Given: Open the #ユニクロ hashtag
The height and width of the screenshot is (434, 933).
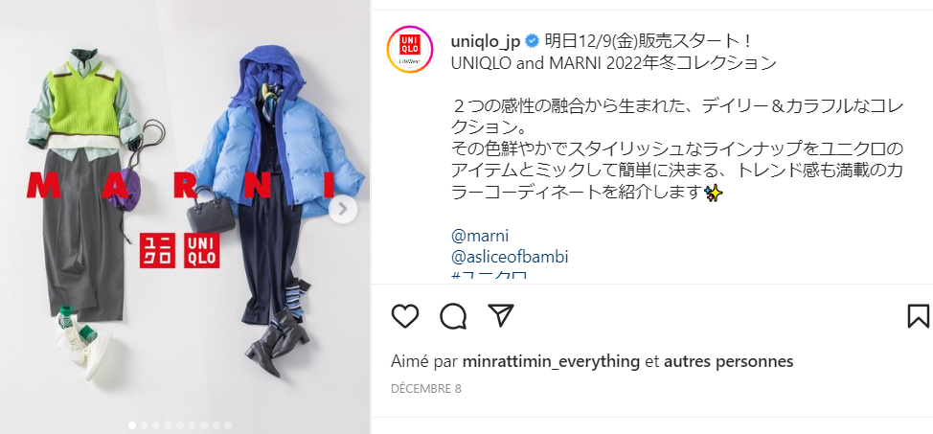Looking at the screenshot, I should tap(489, 275).
